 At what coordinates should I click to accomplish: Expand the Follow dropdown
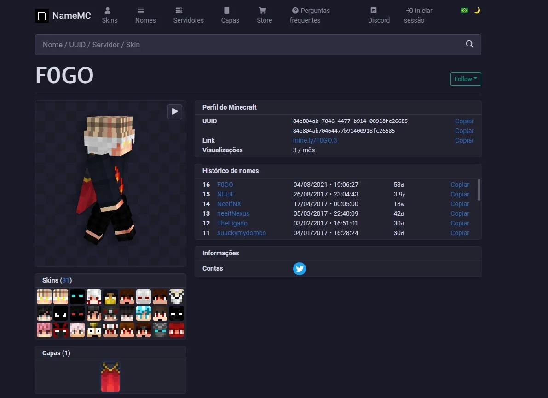[x=466, y=79]
